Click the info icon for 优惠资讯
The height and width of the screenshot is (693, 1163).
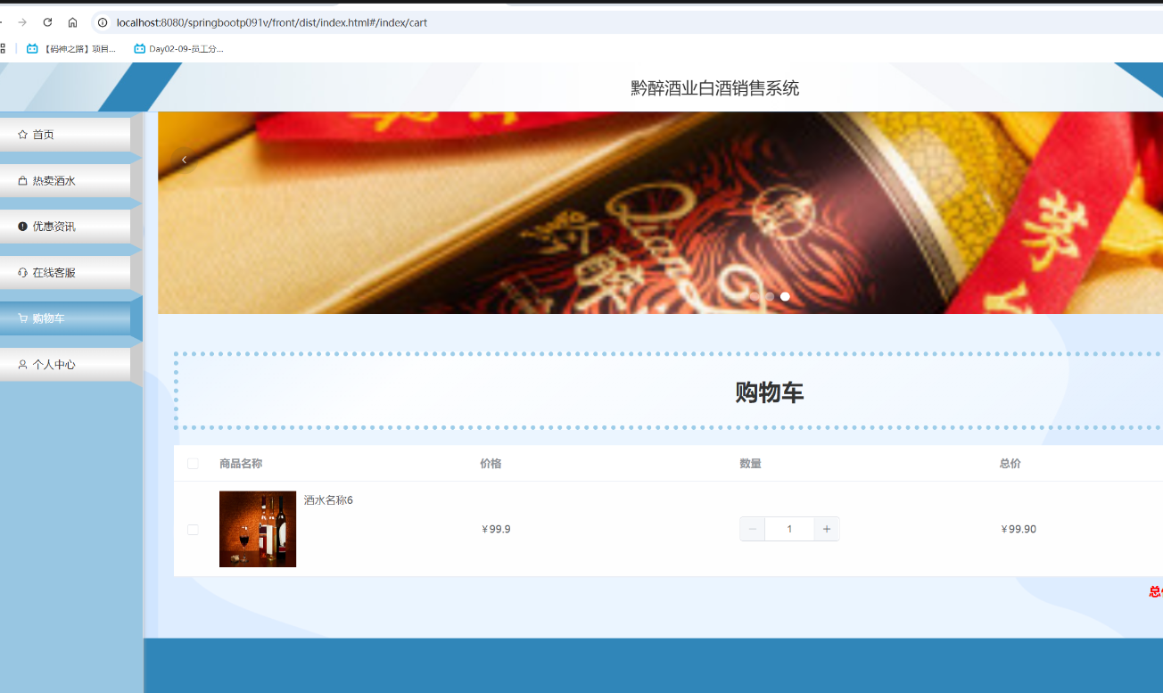point(22,227)
